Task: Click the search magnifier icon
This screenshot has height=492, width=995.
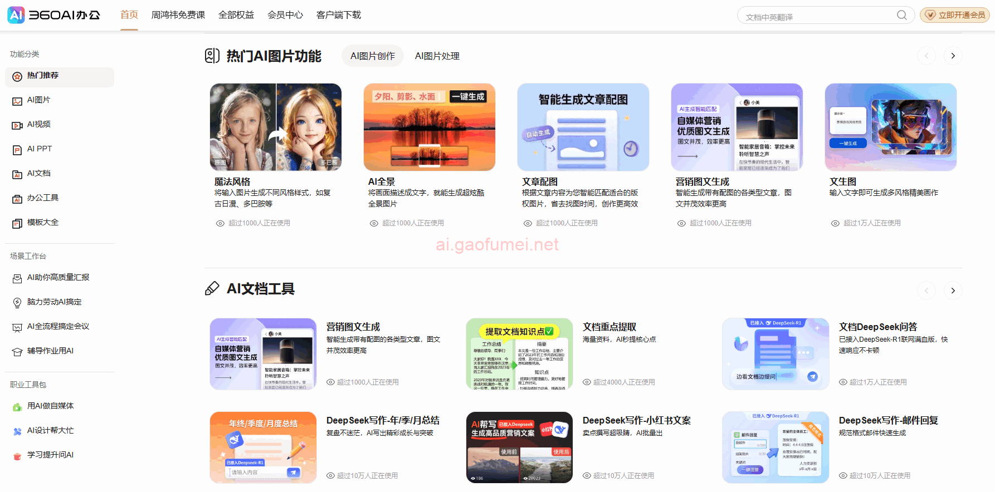Action: pyautogui.click(x=901, y=15)
